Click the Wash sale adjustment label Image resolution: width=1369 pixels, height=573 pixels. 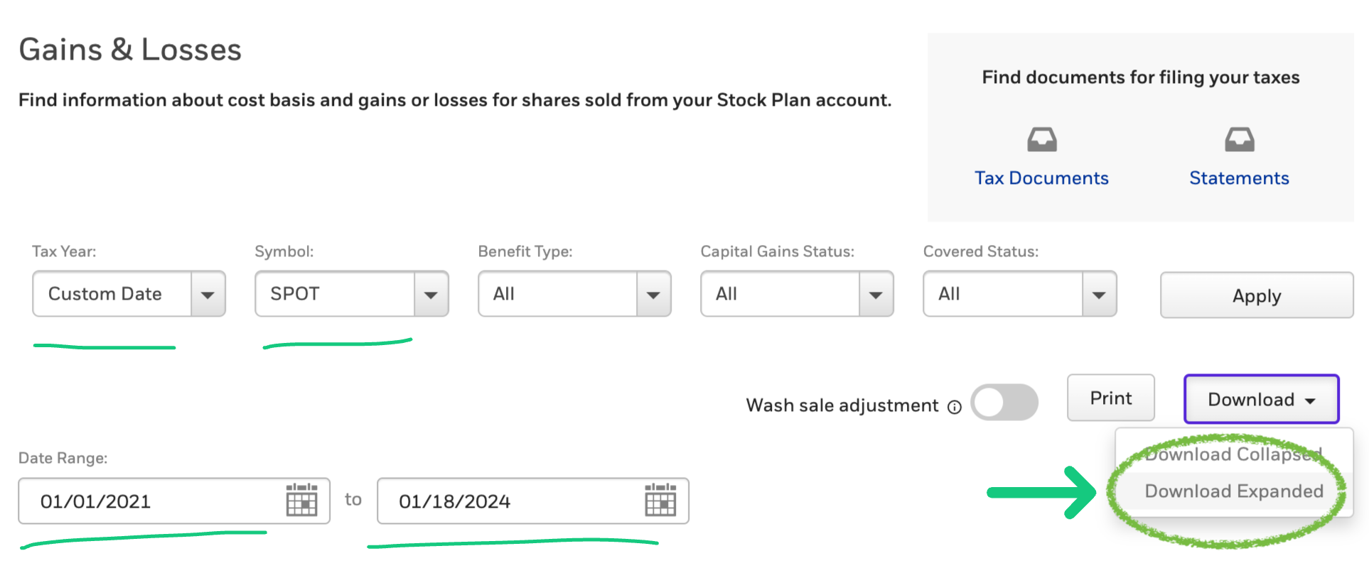842,405
